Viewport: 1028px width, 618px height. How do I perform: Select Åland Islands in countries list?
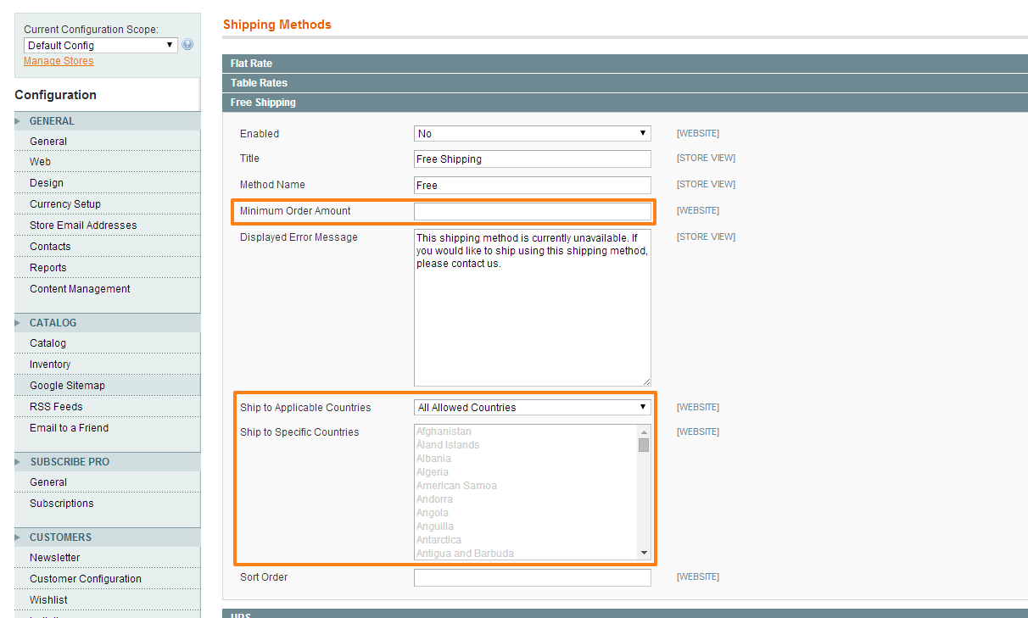click(448, 445)
